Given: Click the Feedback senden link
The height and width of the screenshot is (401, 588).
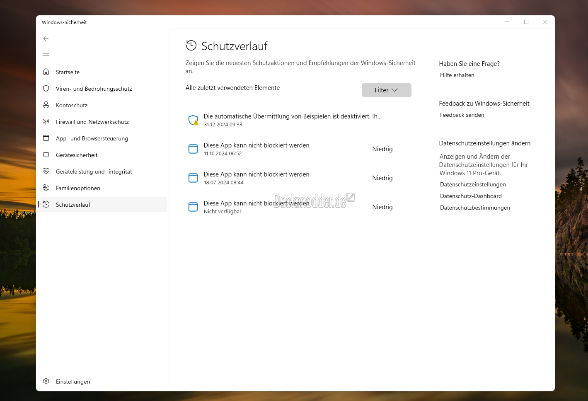Looking at the screenshot, I should tap(462, 115).
